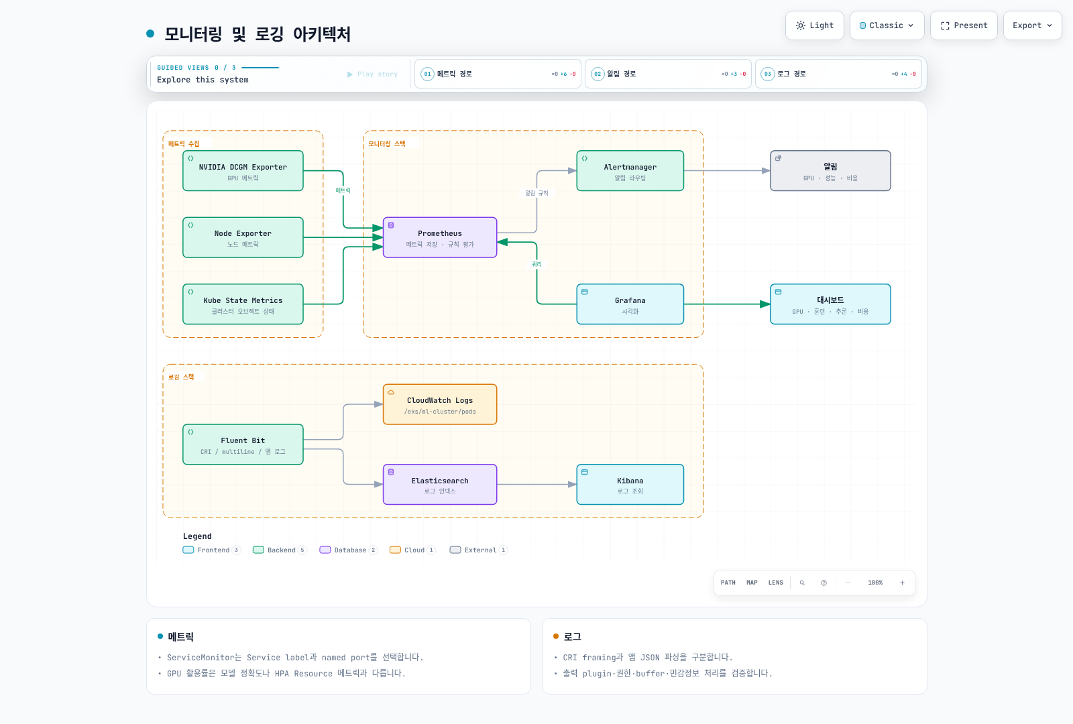The width and height of the screenshot is (1073, 724).
Task: Toggle the Backend legend filter
Action: pyautogui.click(x=280, y=550)
